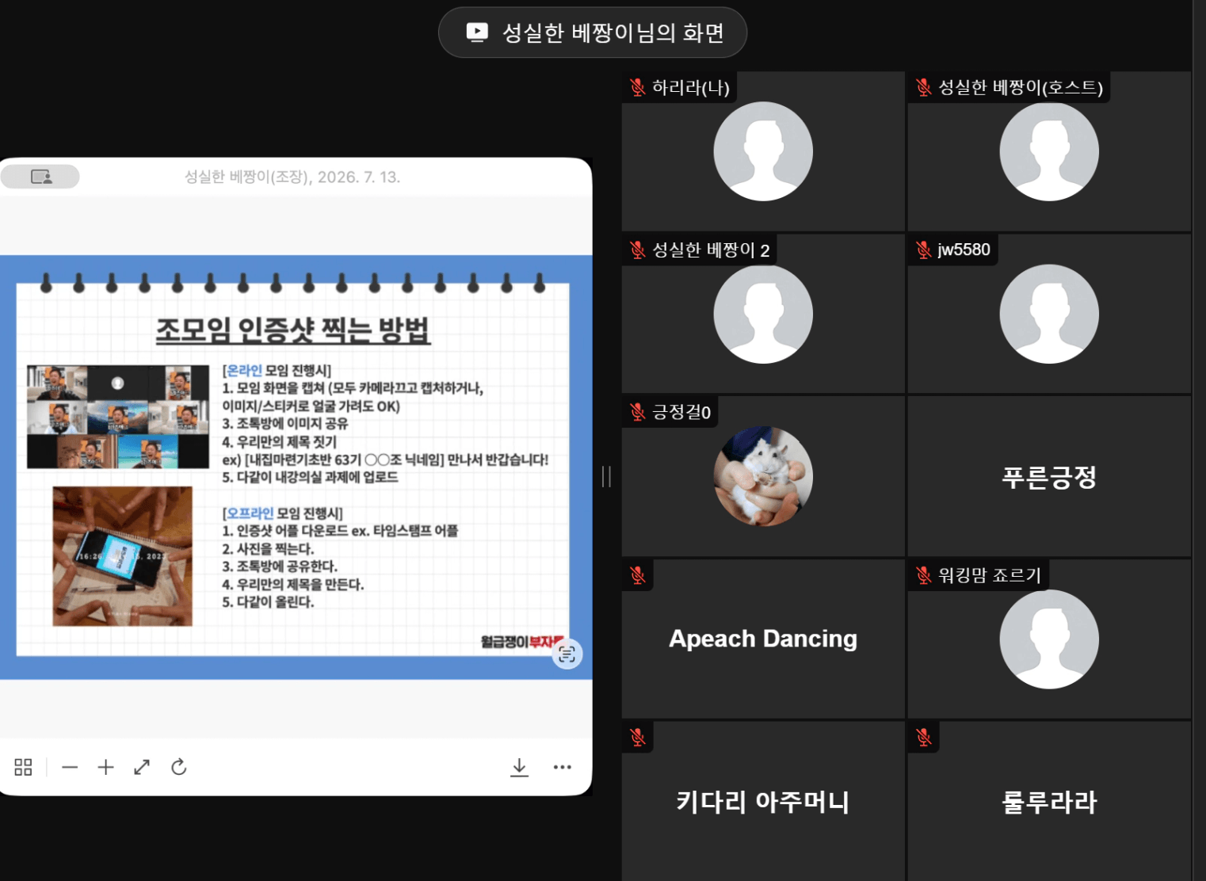Select the 키다리 아주머니 participant tile
The width and height of the screenshot is (1206, 881).
tap(763, 801)
